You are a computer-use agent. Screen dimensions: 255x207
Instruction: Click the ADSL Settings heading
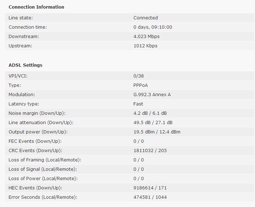pos(25,65)
